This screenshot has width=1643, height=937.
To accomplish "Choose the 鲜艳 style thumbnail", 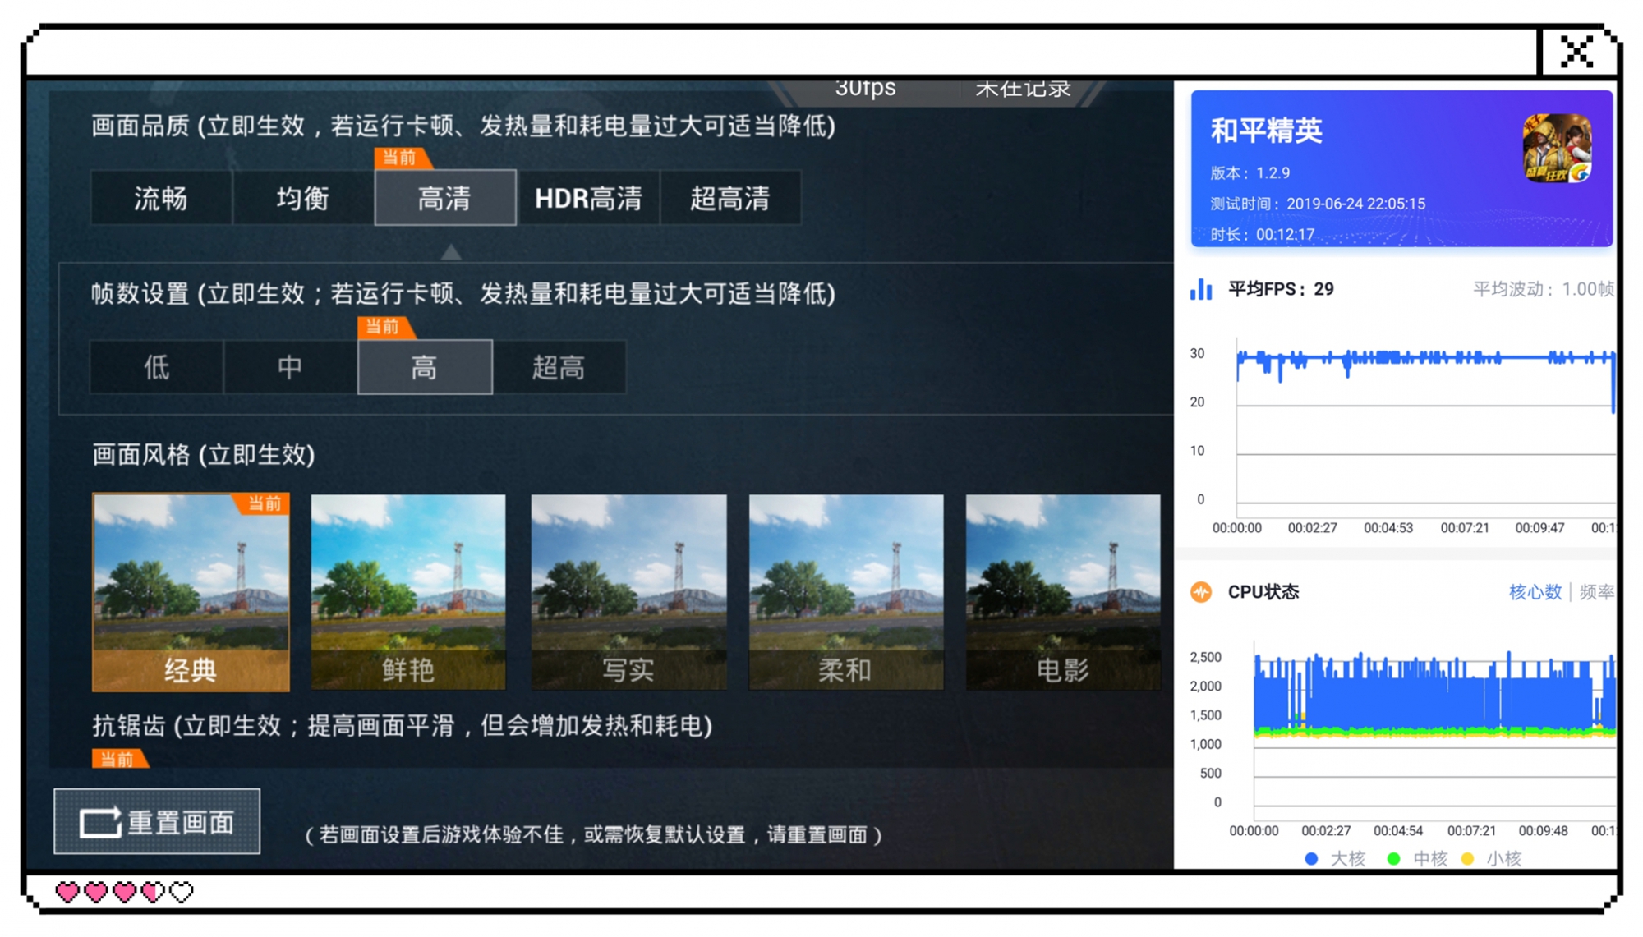I will (x=408, y=591).
